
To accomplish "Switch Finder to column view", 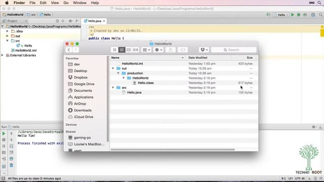I will pyautogui.click(x=129, y=50).
